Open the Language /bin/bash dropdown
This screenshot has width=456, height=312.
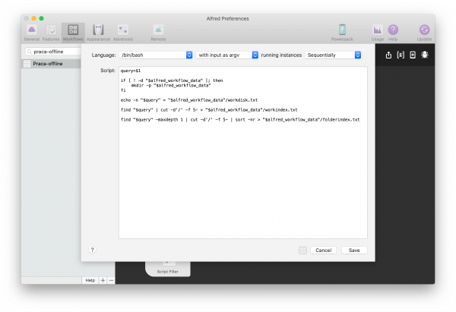[x=156, y=55]
